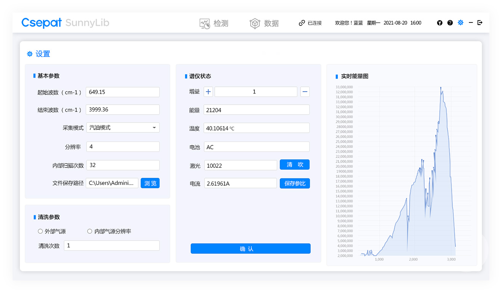502x293 pixels.
Task: Select the blue 设置 gear icon
Action: point(460,23)
